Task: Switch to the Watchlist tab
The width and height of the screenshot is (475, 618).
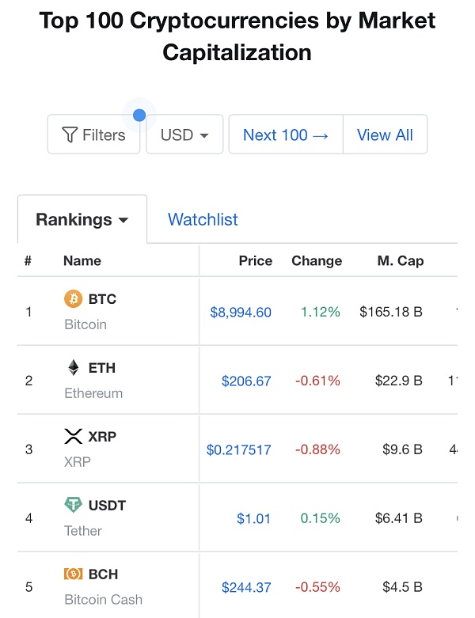Action: point(203,219)
